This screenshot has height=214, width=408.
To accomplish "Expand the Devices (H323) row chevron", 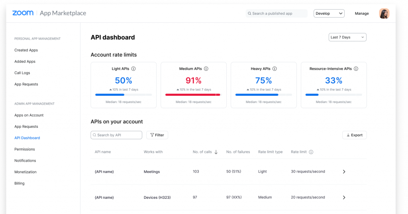I will pos(344,197).
